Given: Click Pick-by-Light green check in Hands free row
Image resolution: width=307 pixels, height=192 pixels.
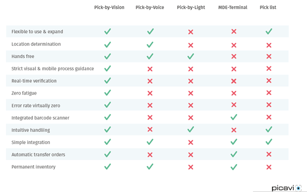Looking at the screenshot, I should coord(191,57).
